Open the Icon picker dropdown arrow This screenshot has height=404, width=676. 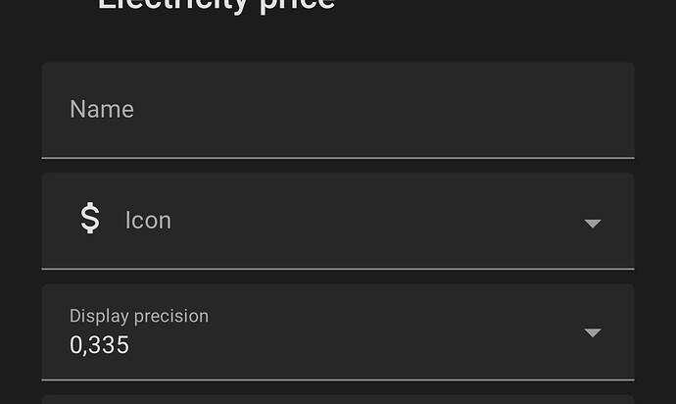(592, 223)
